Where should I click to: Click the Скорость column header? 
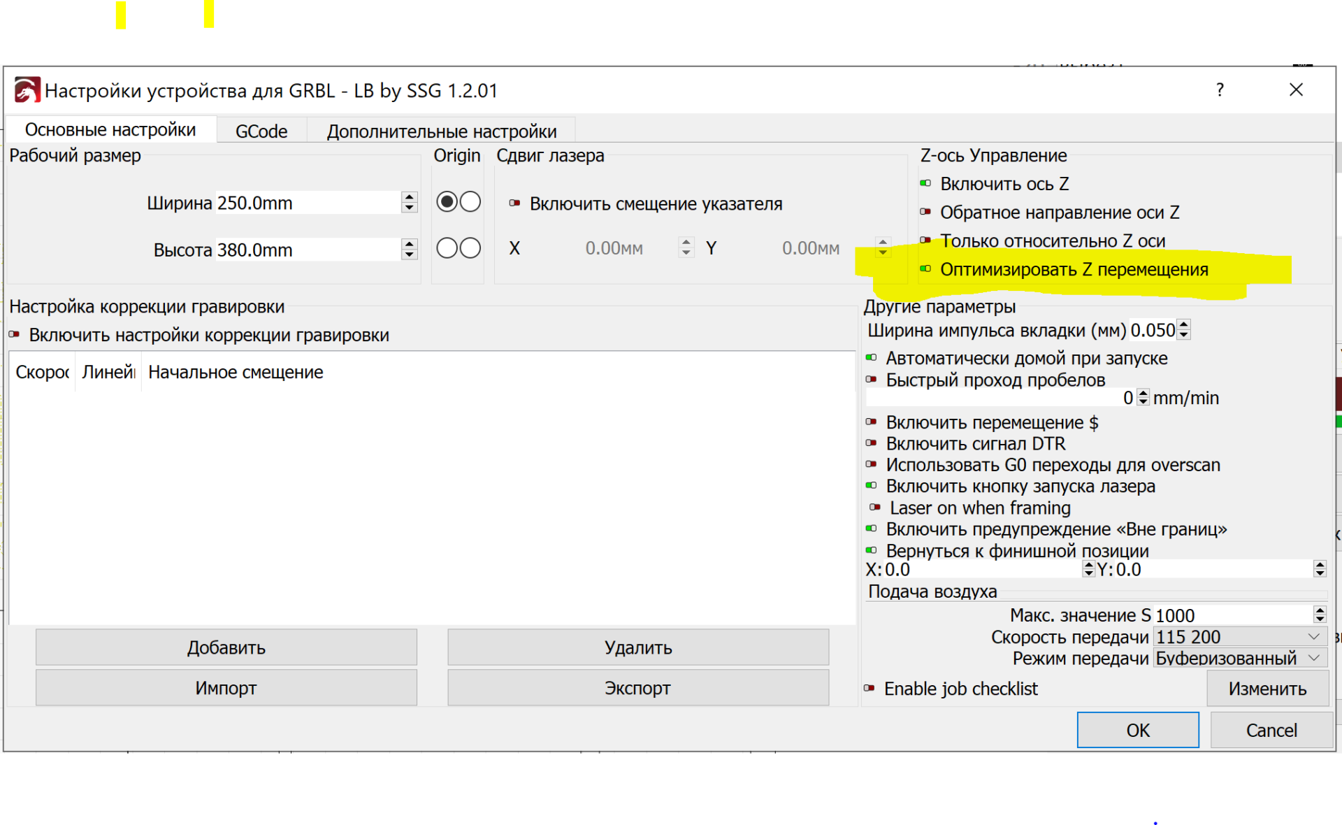(x=42, y=372)
